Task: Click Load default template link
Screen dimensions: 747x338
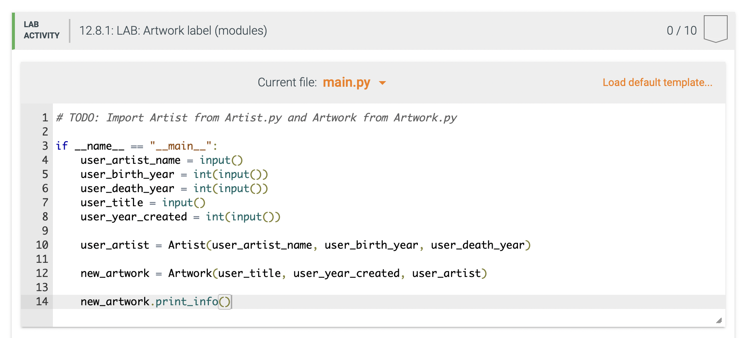Action: coord(657,82)
